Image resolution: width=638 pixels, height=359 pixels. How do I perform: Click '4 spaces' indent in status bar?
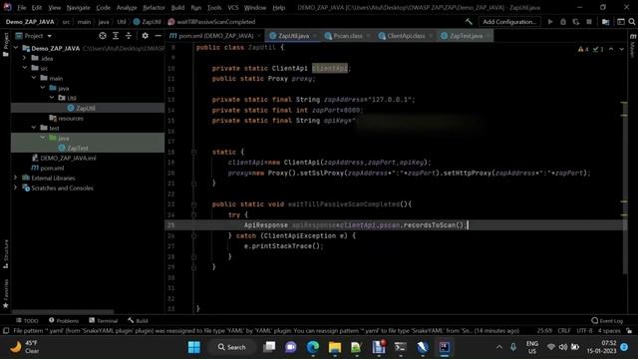tap(609, 330)
